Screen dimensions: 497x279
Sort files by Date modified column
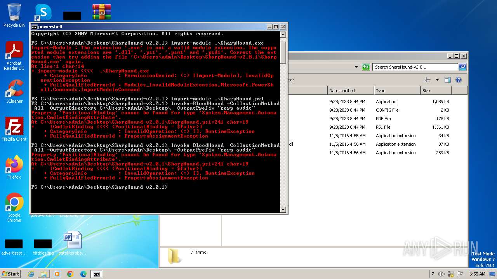[351, 91]
